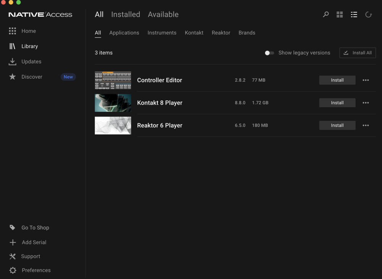Open the Support link

click(31, 256)
